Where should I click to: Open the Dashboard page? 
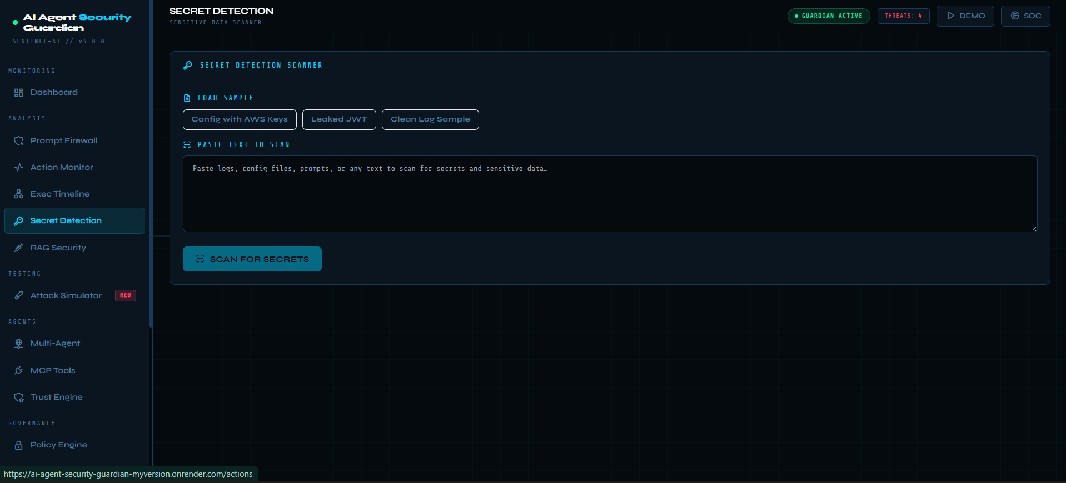pyautogui.click(x=74, y=93)
